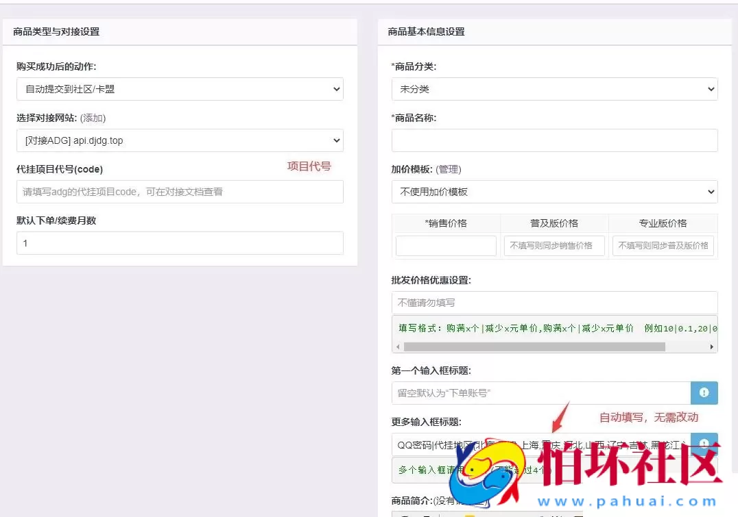
Task: Open the 购买成功后的动作 dropdown
Action: click(x=180, y=89)
